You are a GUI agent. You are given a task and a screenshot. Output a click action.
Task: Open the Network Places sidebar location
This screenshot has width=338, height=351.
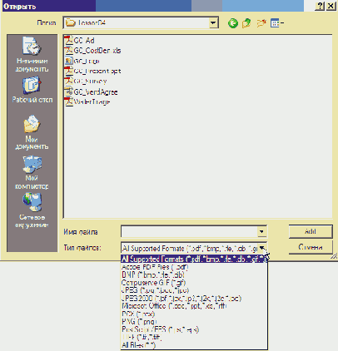32,210
